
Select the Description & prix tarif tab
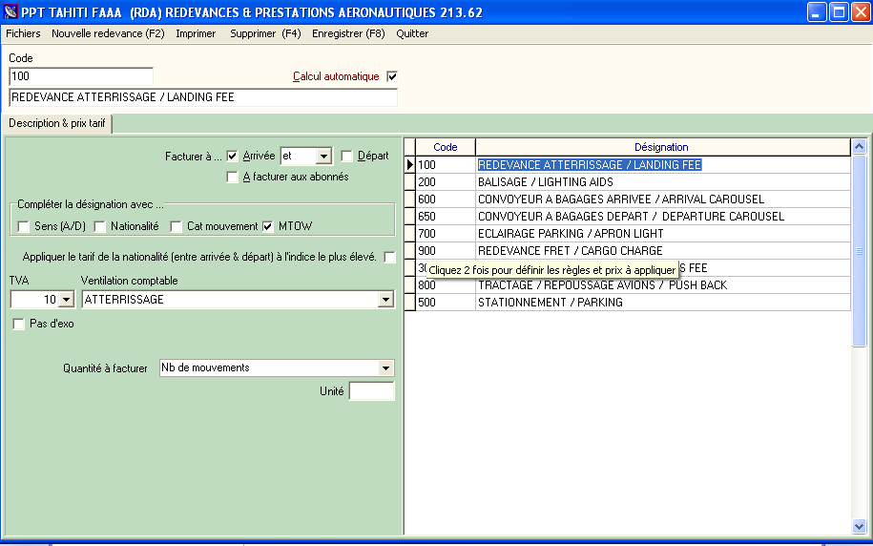tap(57, 124)
